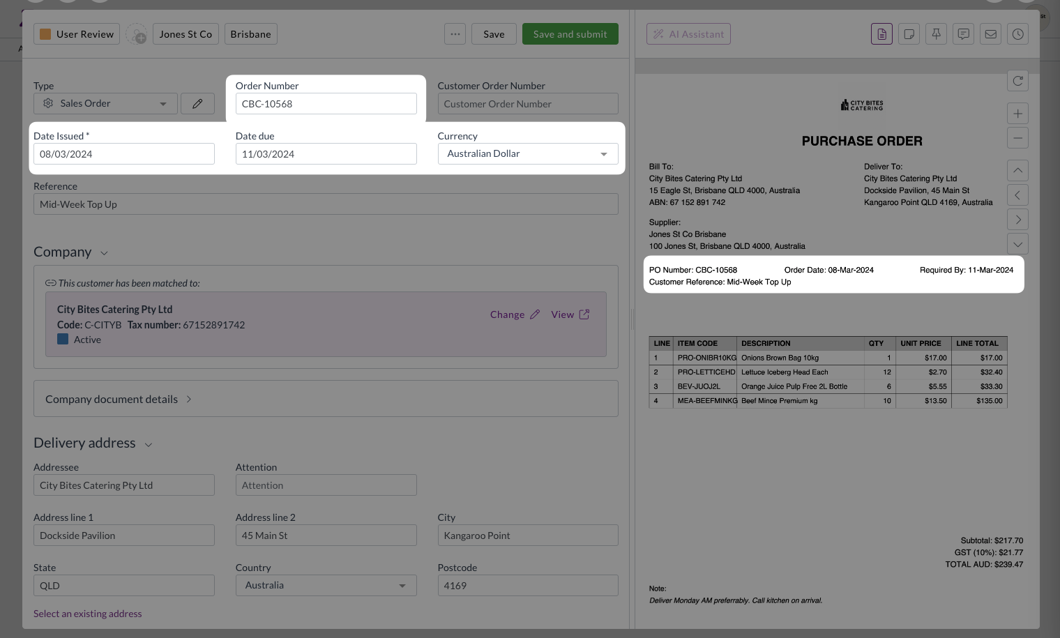This screenshot has width=1060, height=638.
Task: Open the Currency dropdown
Action: pyautogui.click(x=528, y=153)
